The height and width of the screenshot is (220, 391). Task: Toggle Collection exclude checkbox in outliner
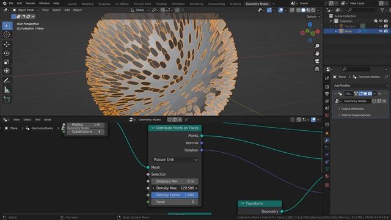point(376,21)
